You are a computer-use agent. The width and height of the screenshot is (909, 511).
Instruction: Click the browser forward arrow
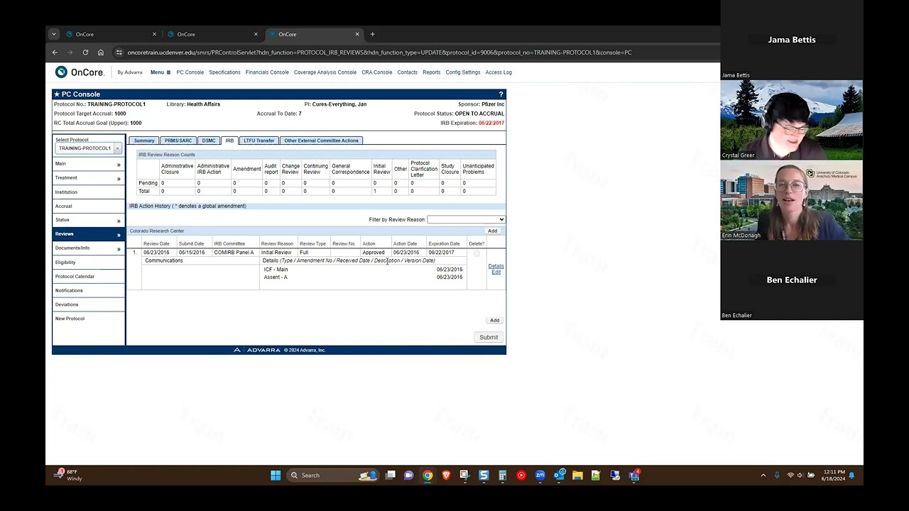[x=70, y=53]
